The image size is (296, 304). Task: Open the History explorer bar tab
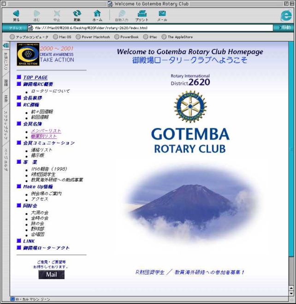point(6,83)
